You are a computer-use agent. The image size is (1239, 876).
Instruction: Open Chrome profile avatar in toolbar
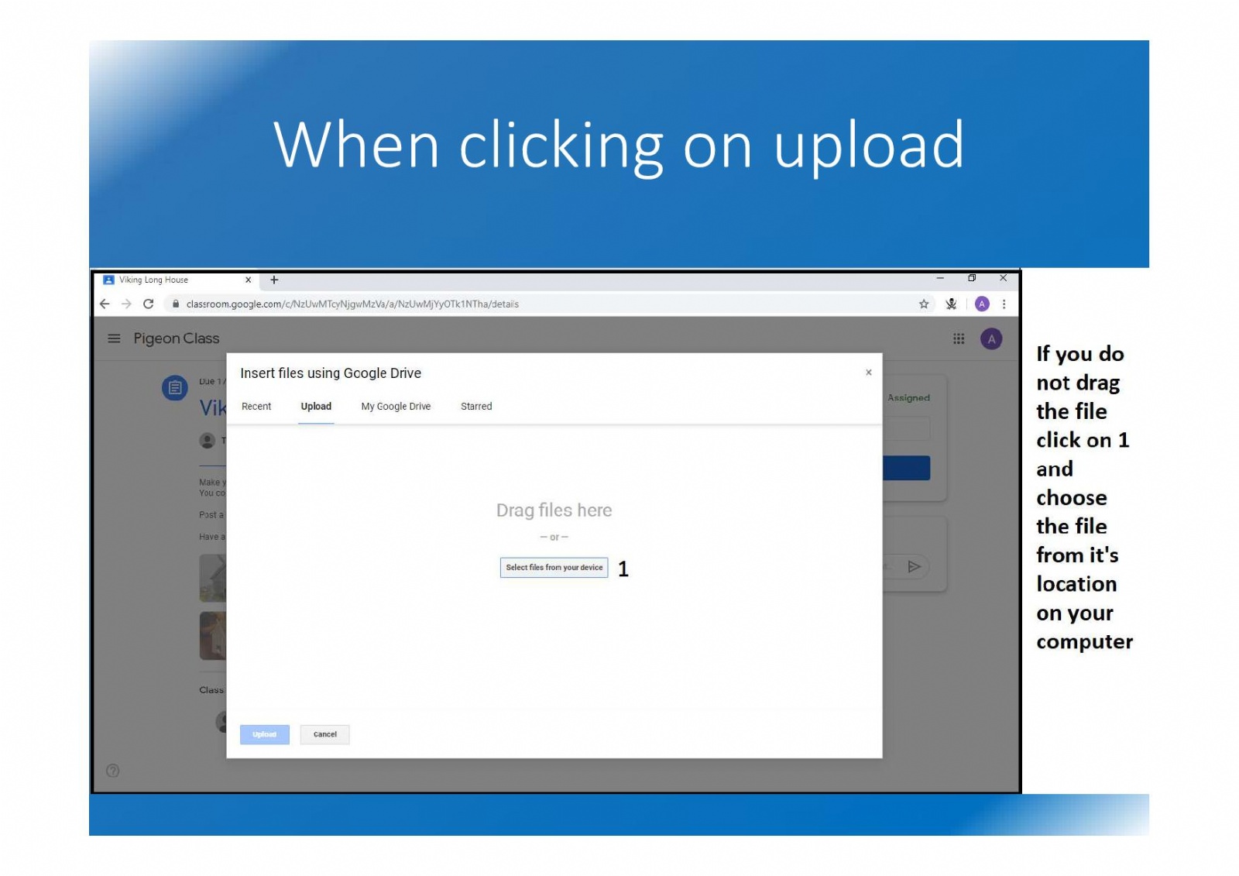[x=982, y=304]
